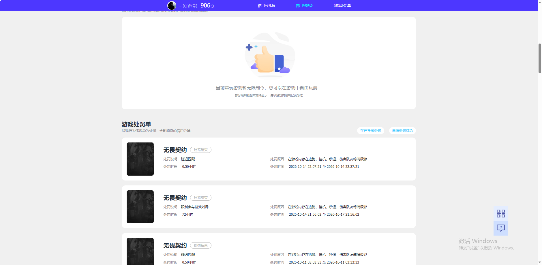The width and height of the screenshot is (542, 265).
Task: Click 游戏处罚单 section heading
Action: point(136,124)
